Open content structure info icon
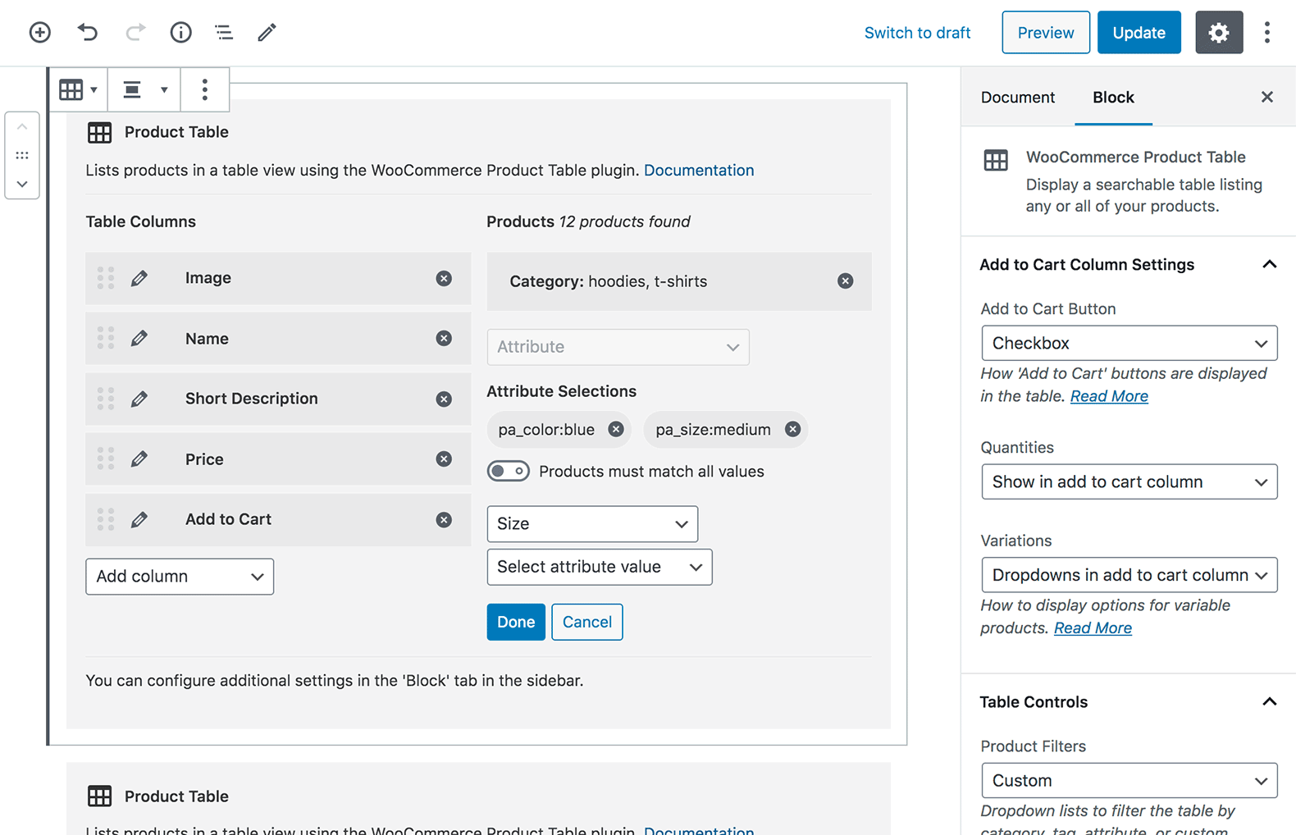Viewport: 1296px width, 835px height. click(x=180, y=33)
